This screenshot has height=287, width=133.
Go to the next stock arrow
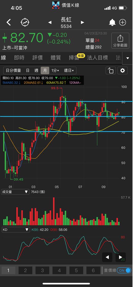click(x=82, y=22)
